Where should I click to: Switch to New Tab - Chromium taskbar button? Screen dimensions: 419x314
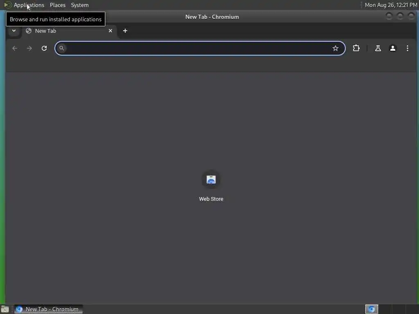pyautogui.click(x=48, y=309)
